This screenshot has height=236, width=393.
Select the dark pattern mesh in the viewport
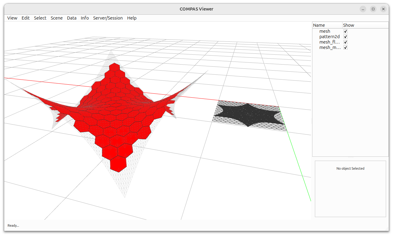tap(248, 114)
